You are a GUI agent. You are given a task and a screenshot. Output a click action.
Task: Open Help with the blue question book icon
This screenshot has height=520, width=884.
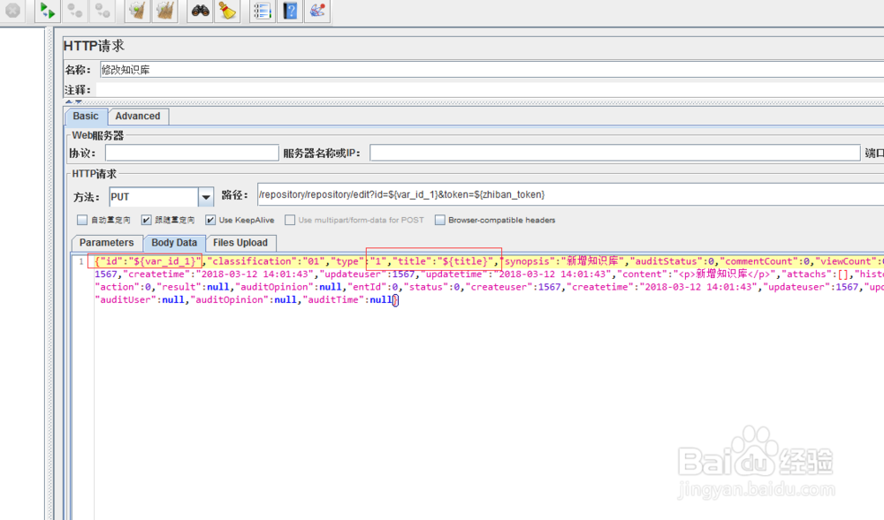pyautogui.click(x=290, y=11)
